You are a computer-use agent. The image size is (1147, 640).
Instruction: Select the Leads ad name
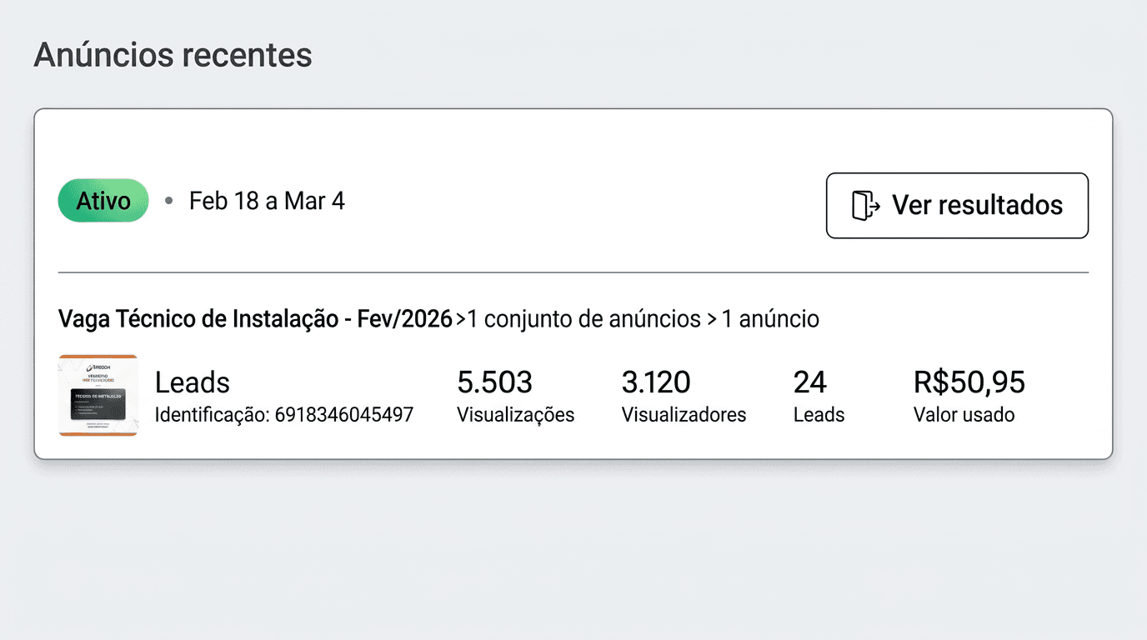tap(192, 382)
